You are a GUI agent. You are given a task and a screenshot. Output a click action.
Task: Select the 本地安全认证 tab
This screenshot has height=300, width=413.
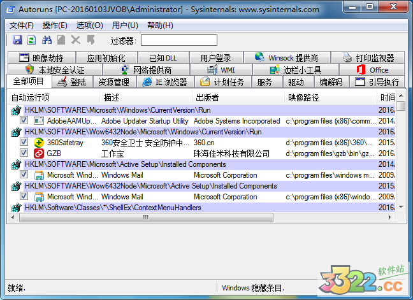click(55, 70)
